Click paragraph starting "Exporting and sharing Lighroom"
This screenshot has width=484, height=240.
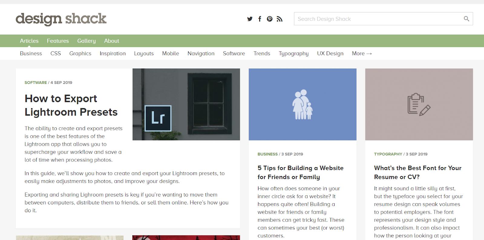pos(126,203)
